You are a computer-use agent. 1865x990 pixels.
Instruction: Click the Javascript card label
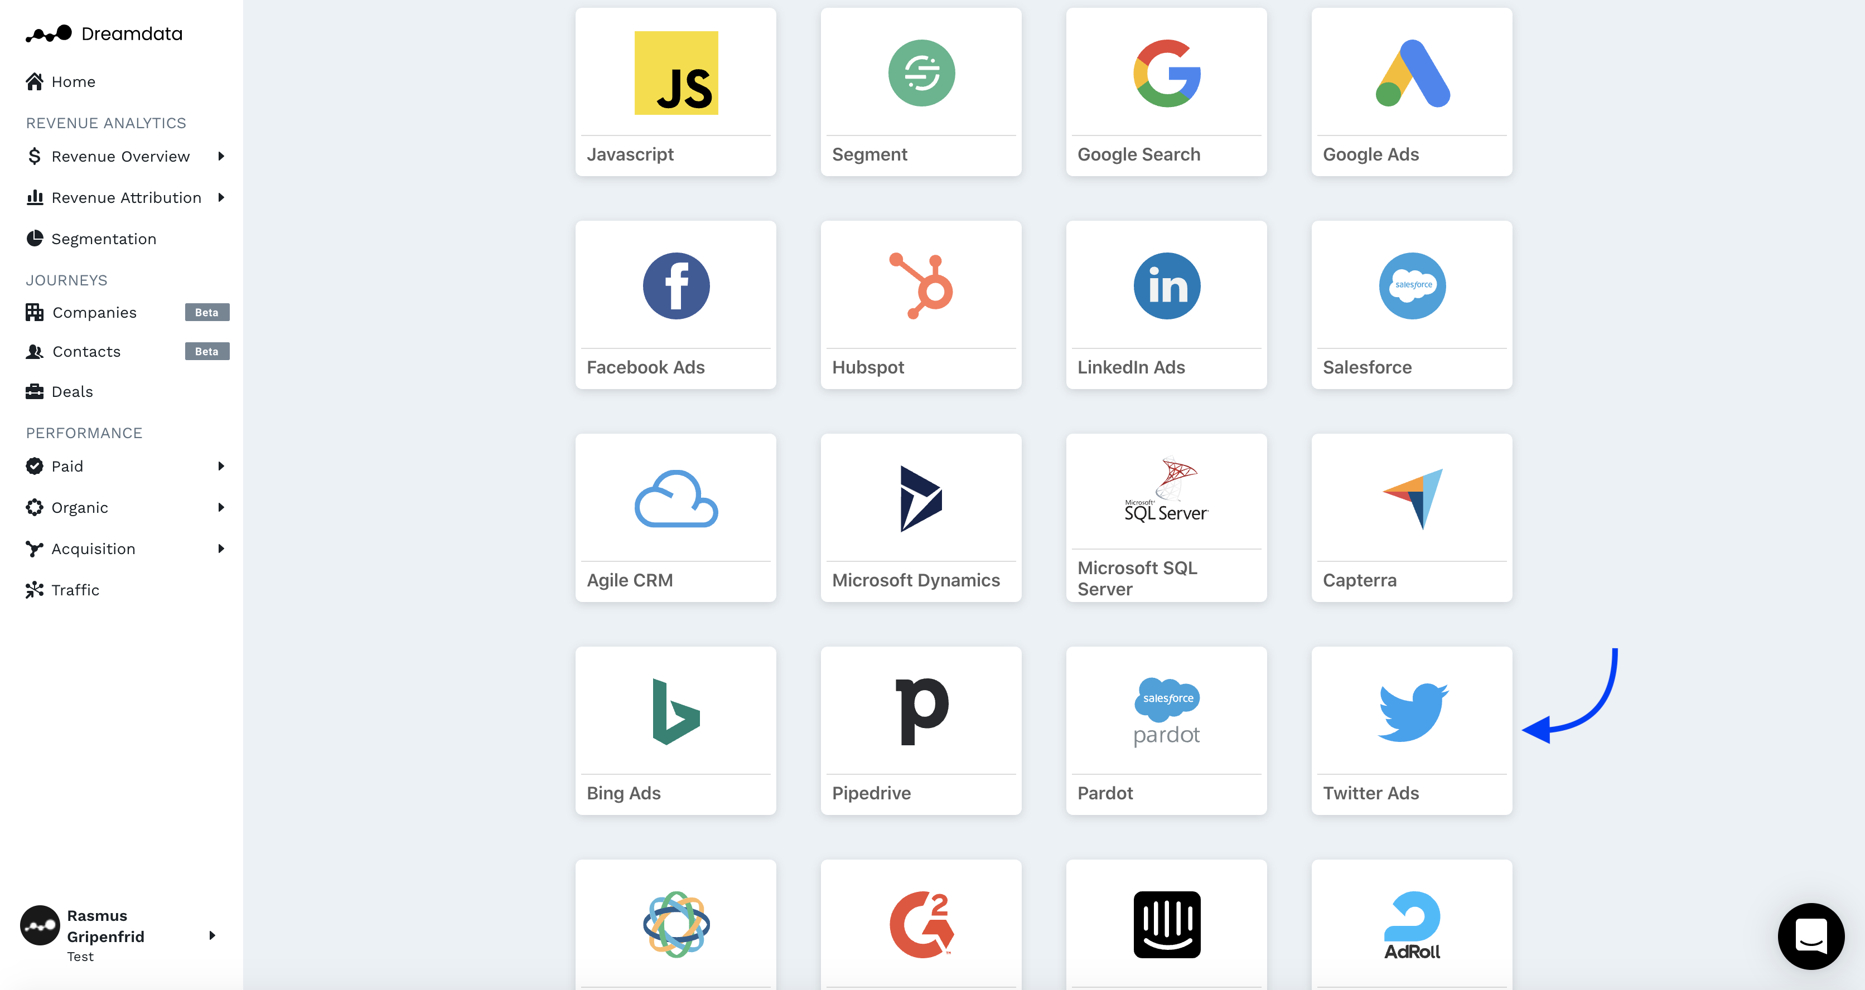(630, 154)
